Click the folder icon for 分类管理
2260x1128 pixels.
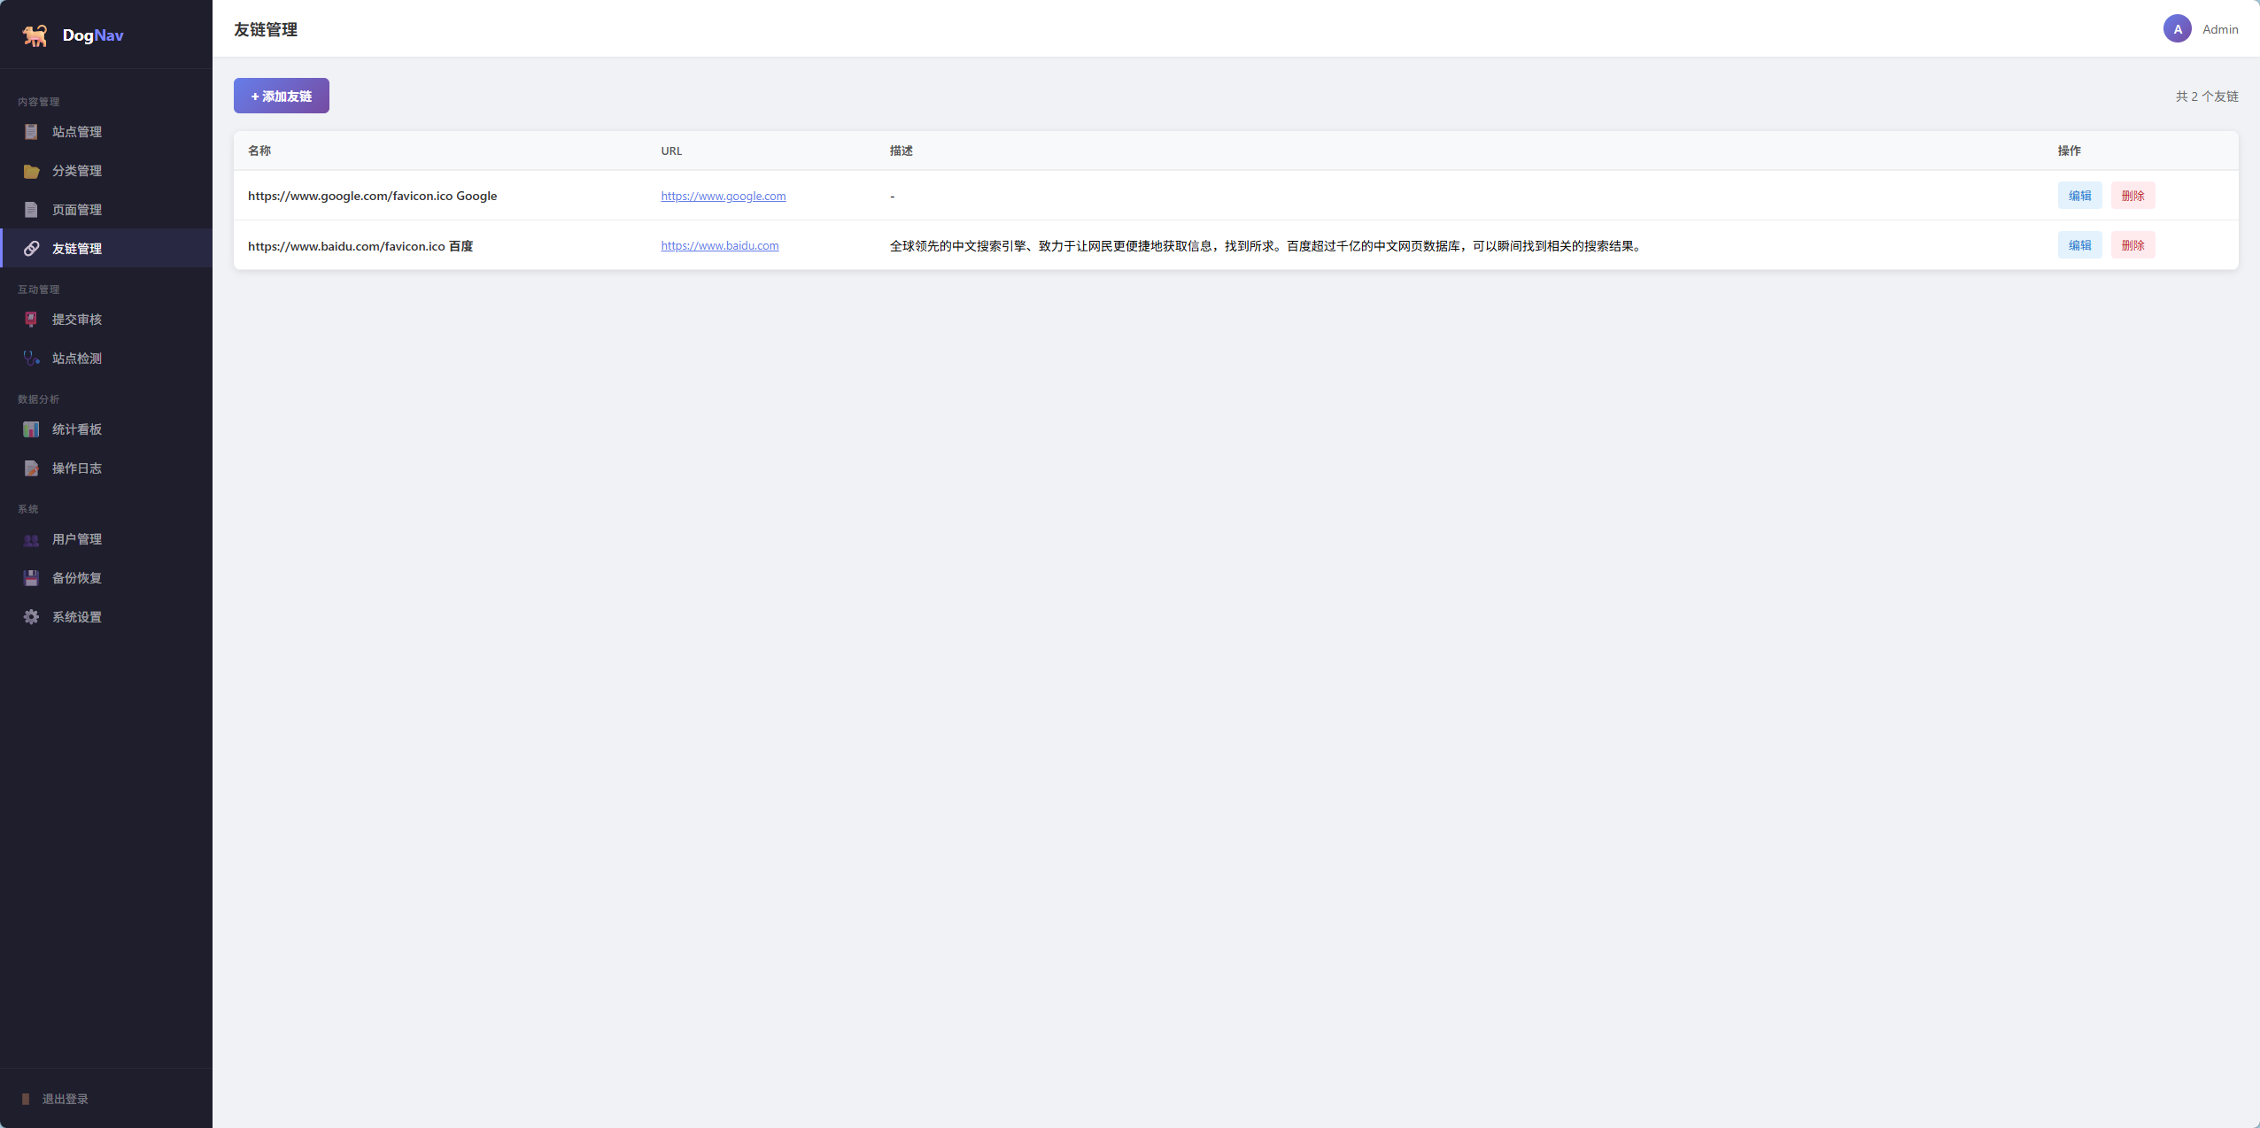[31, 171]
